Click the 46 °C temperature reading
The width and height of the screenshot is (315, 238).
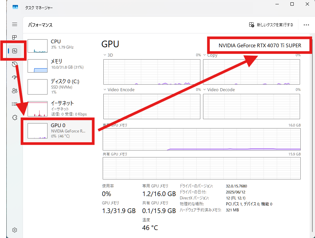[x=150, y=228]
